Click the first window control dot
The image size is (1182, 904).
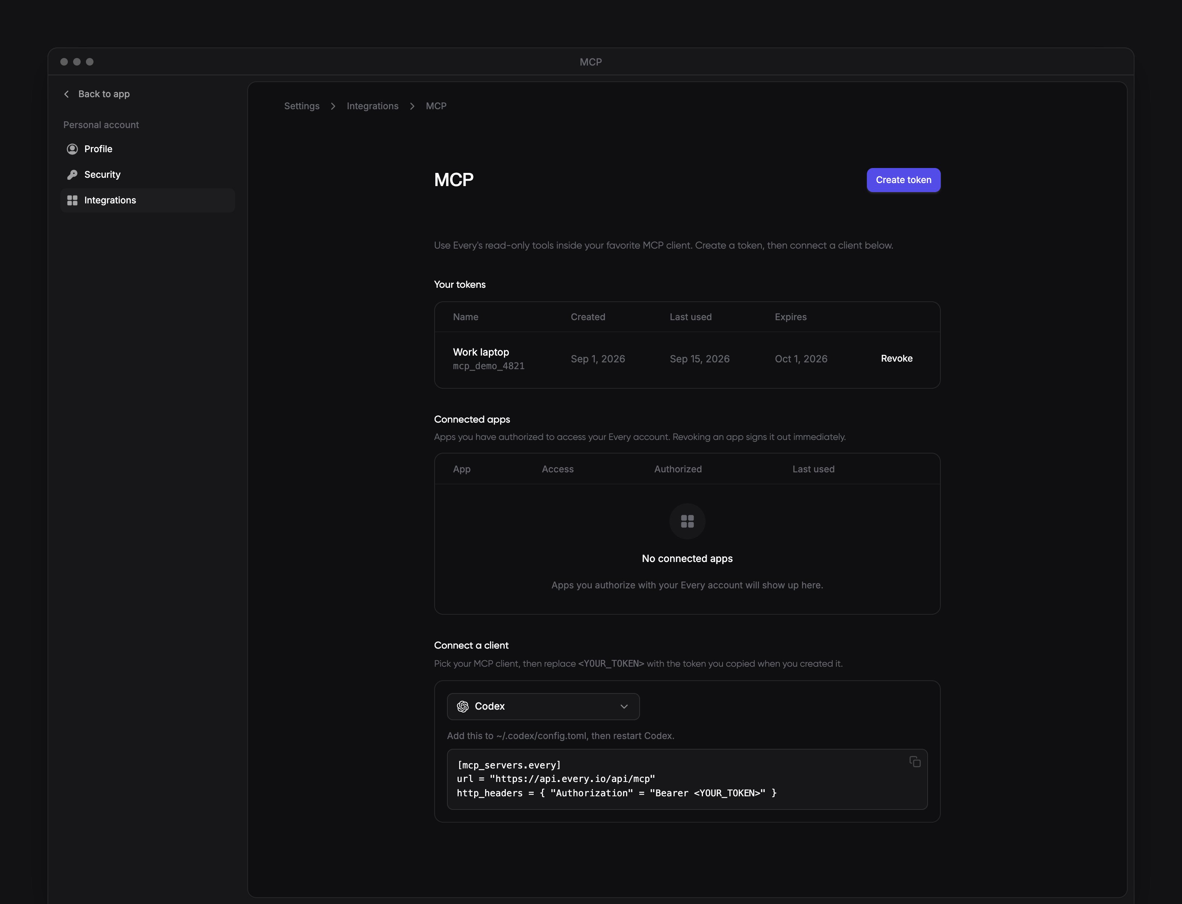64,62
